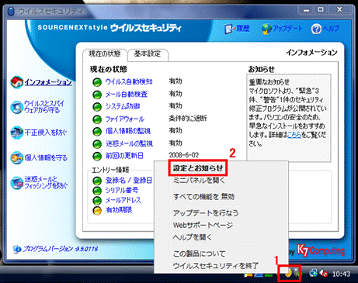Click the インフォメーション sidebar label
358x283 pixels.
(48, 82)
